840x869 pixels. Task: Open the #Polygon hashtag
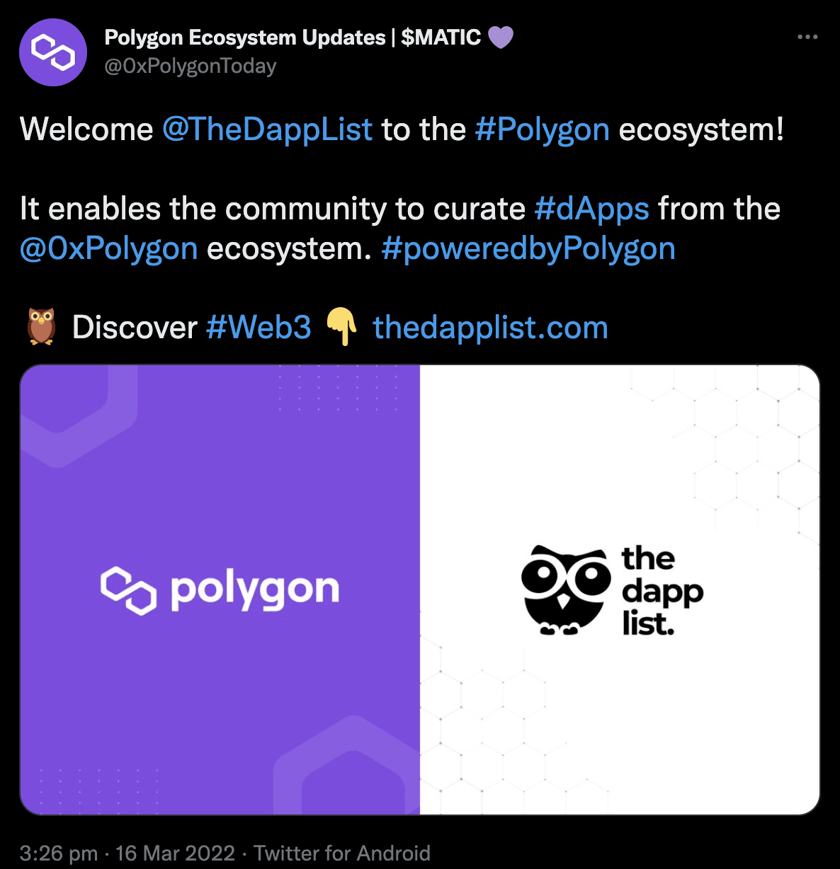542,130
